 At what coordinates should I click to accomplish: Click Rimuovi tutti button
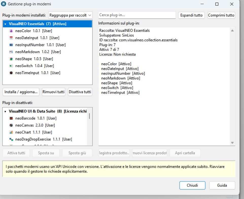54,92
